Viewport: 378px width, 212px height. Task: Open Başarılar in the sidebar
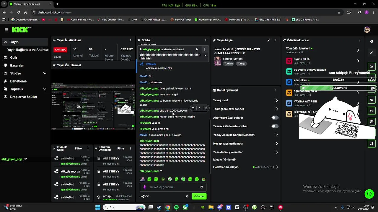(25, 65)
